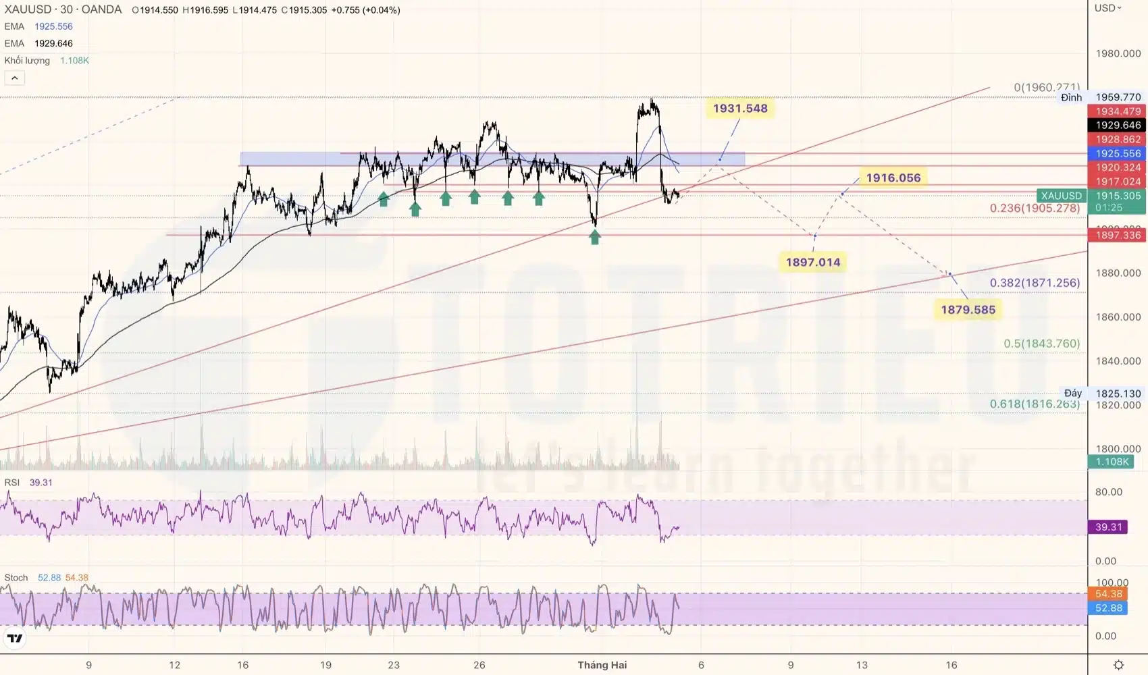
Task: Click the 1931.548 price target label
Action: coord(740,109)
